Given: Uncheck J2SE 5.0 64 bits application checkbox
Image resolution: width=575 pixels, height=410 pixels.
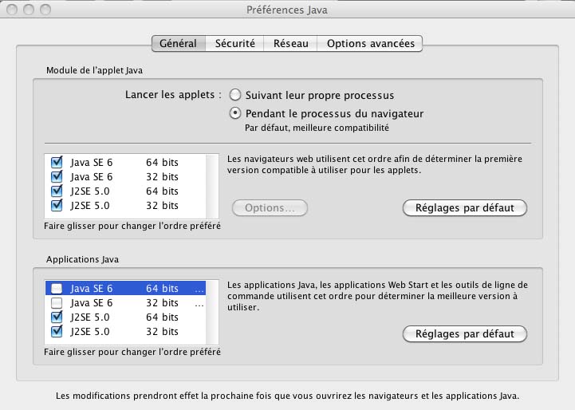Looking at the screenshot, I should [x=57, y=317].
